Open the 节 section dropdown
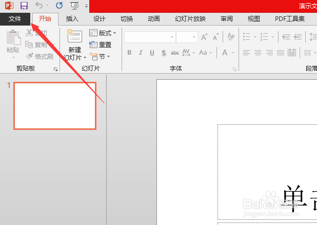The width and height of the screenshot is (317, 225). click(100, 57)
